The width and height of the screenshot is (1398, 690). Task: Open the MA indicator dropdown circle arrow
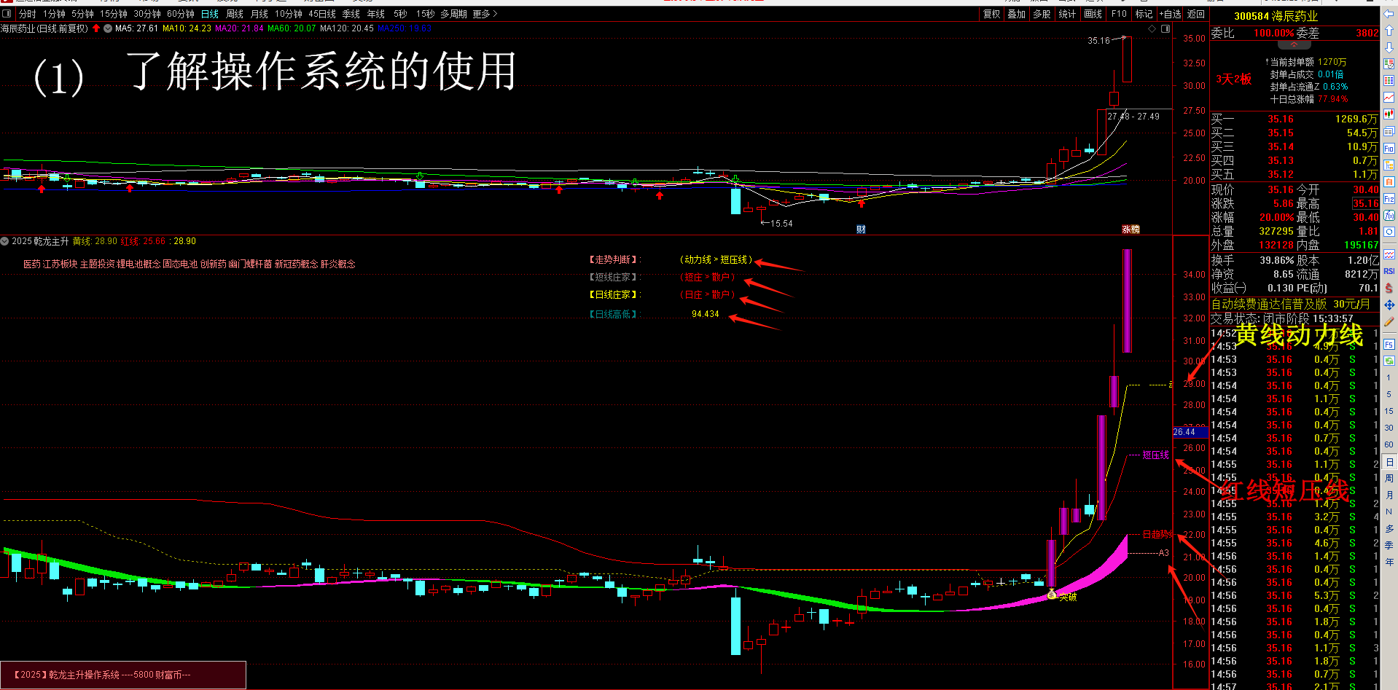pos(108,28)
